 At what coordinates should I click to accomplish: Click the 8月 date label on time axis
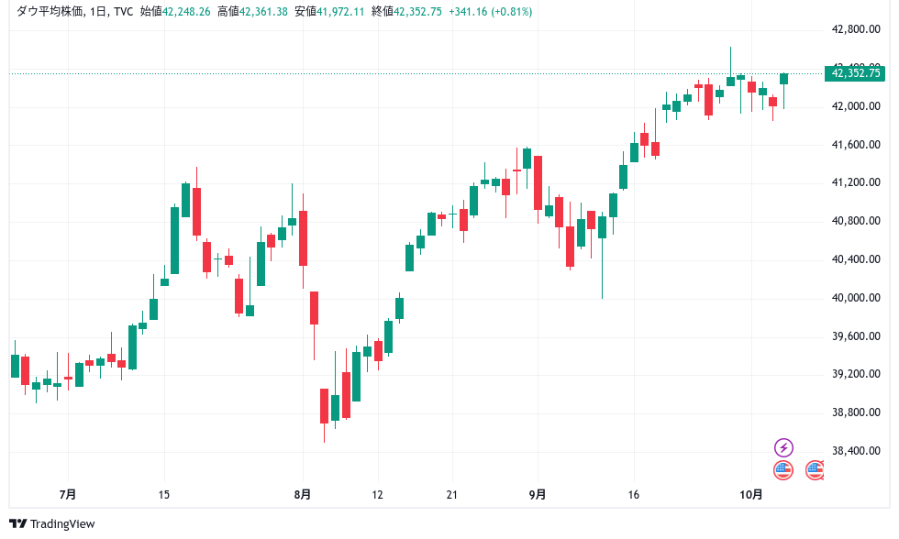click(303, 494)
